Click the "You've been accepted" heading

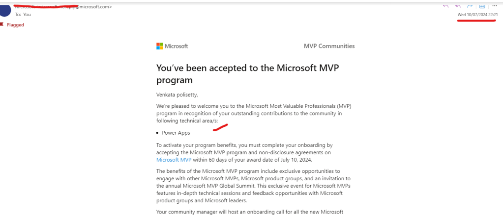coord(247,73)
